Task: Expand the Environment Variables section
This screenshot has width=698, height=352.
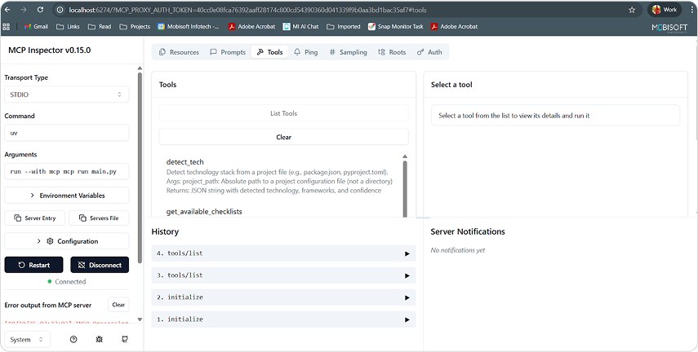Action: pyautogui.click(x=66, y=196)
